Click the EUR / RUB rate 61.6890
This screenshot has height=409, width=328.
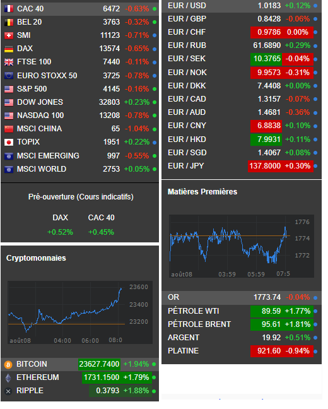[267, 45]
